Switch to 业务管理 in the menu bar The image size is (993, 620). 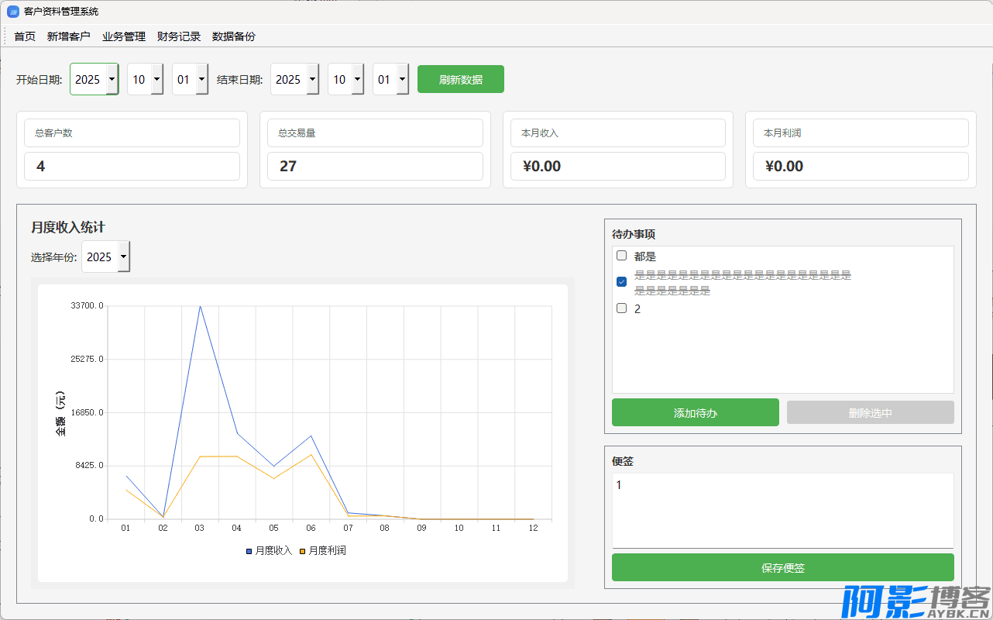point(124,36)
